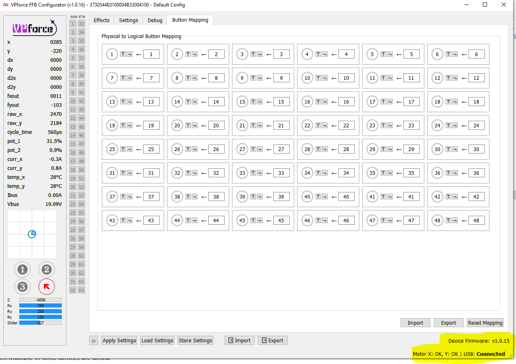Image resolution: width=516 pixels, height=364 pixels.
Task: Click the USB Connected status text
Action: pos(484,354)
